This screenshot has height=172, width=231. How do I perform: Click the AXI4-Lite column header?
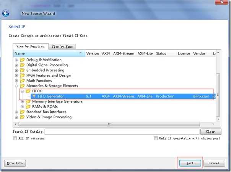(x=145, y=53)
